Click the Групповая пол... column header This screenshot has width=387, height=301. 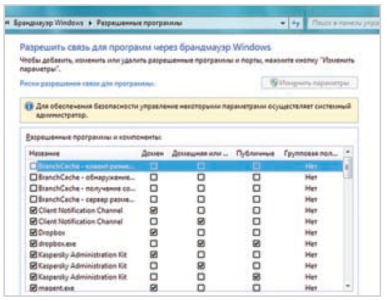click(311, 153)
